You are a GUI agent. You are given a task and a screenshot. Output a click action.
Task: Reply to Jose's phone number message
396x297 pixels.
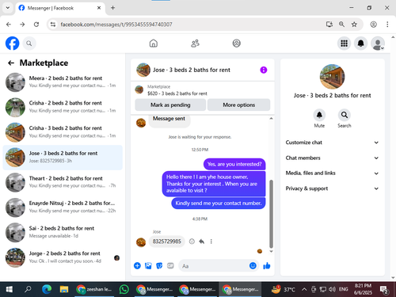(202, 242)
